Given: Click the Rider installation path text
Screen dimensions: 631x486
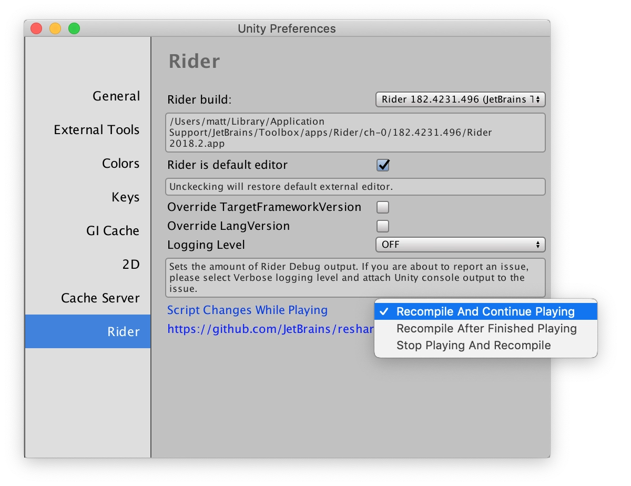Looking at the screenshot, I should (355, 133).
